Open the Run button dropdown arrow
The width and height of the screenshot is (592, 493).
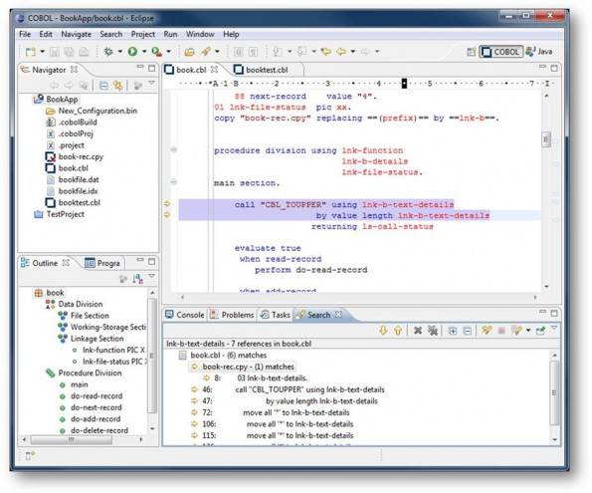[144, 52]
